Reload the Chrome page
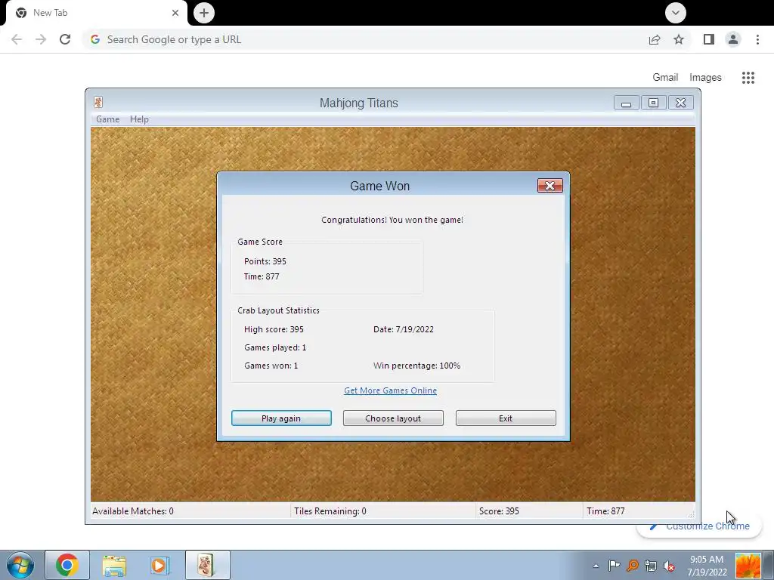 click(x=65, y=39)
